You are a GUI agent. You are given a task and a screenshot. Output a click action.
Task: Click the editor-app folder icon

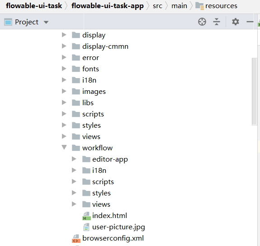86,159
